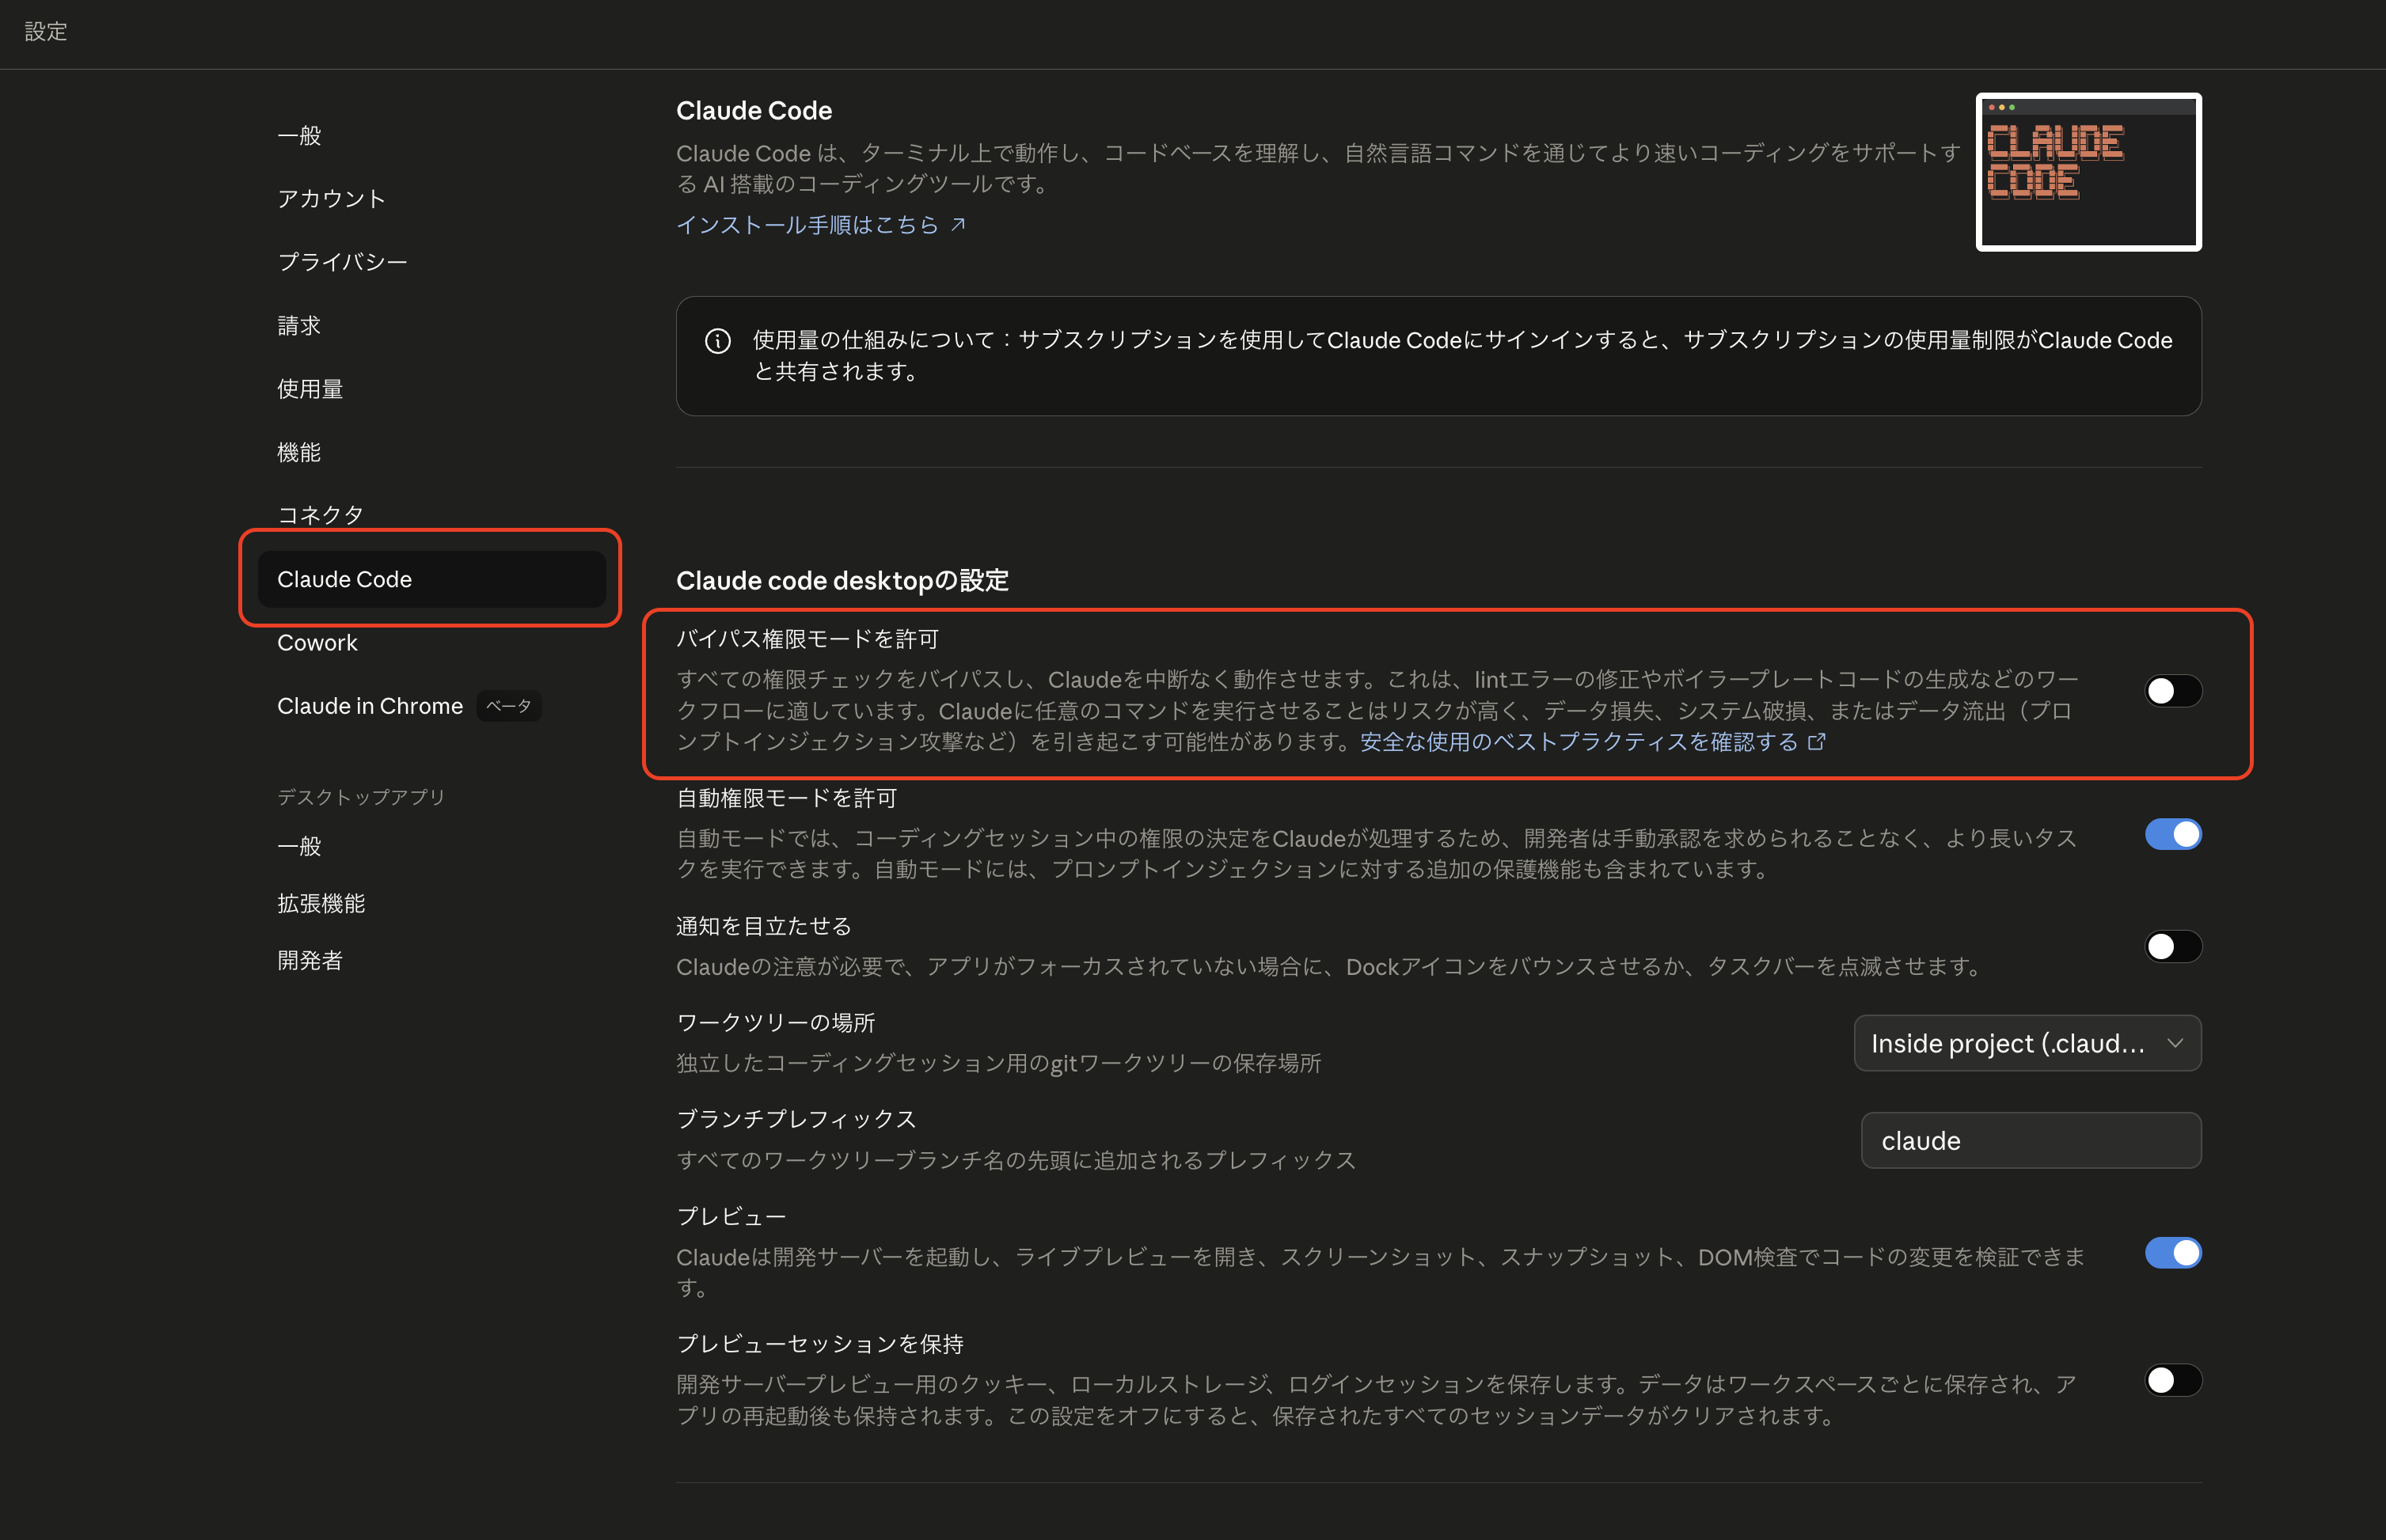Disable the 自動権限モードを許可 toggle

[2173, 834]
